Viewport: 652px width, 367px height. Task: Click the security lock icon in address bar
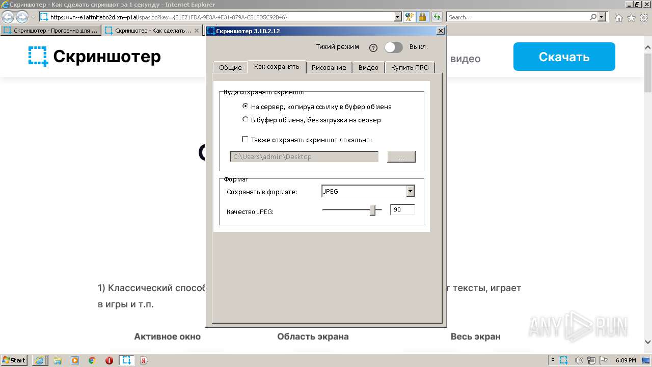422,17
